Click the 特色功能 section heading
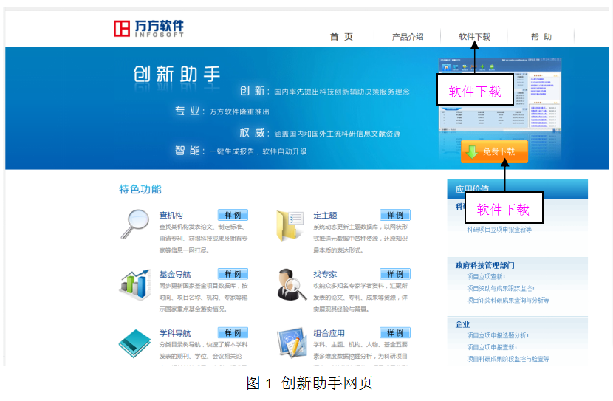The image size is (613, 401). [x=140, y=190]
